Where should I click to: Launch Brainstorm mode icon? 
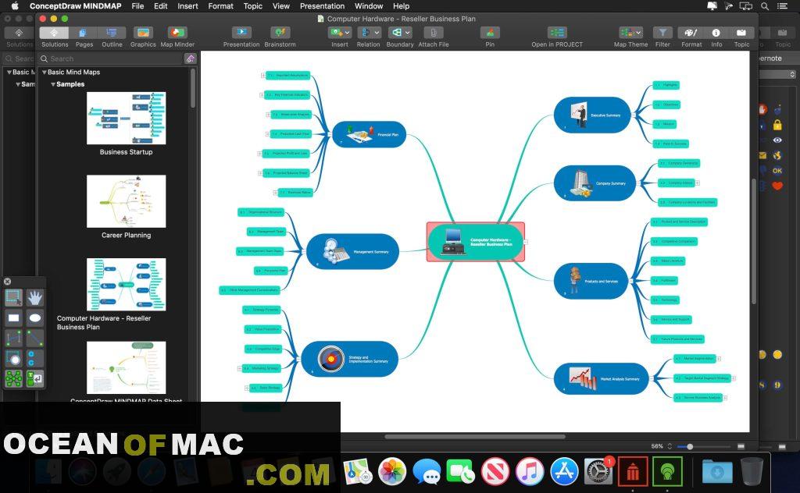[280, 33]
